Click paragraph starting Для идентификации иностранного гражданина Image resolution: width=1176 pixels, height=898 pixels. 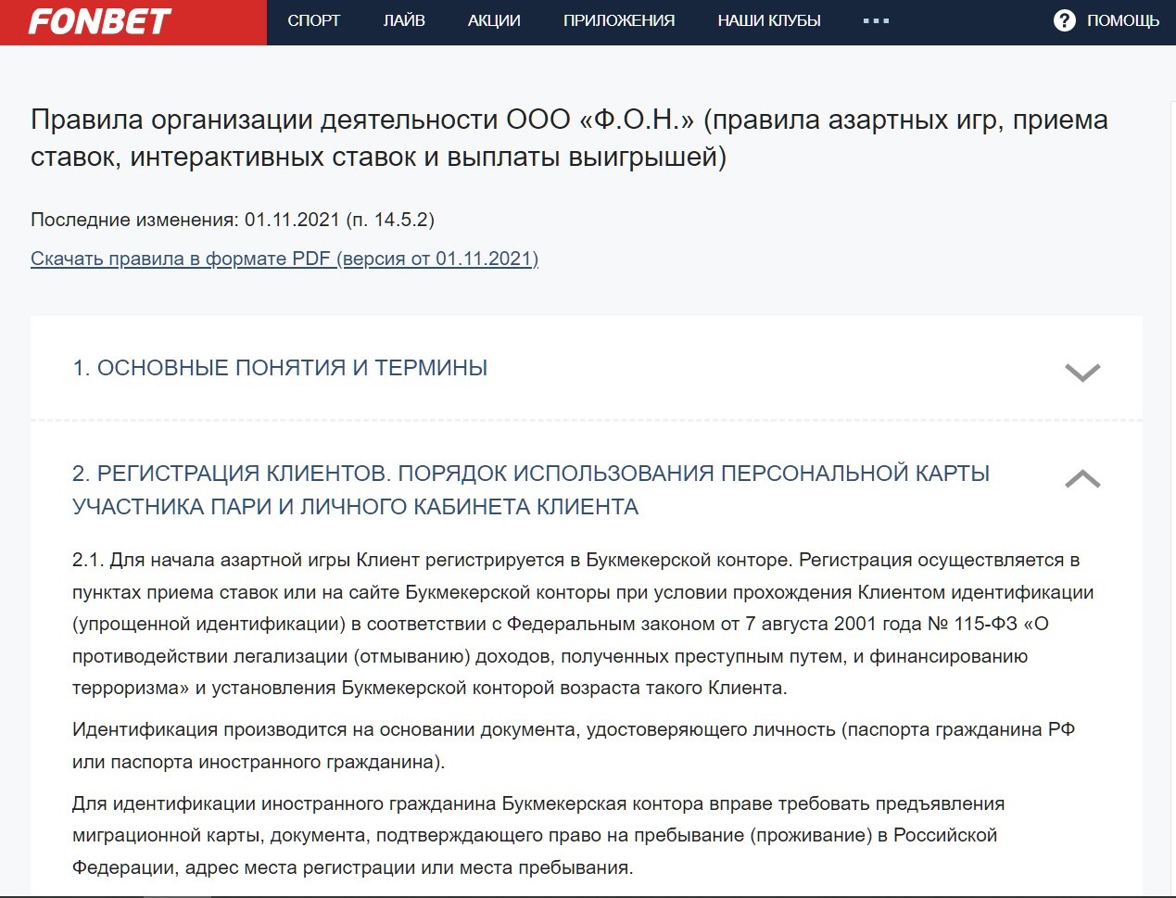pos(538,835)
